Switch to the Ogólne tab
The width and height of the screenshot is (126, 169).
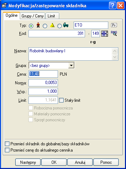coord(11,15)
